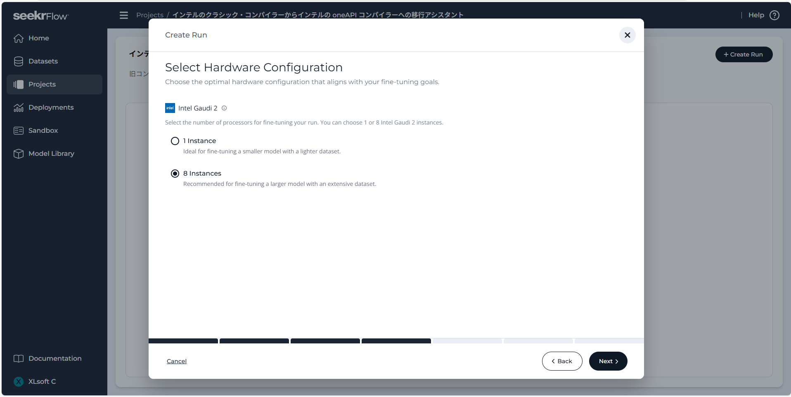Open Sandbox in the sidebar
Screen dimensions: 791x397
tap(54, 131)
